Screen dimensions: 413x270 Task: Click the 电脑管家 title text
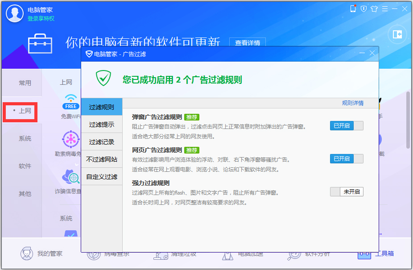point(40,10)
